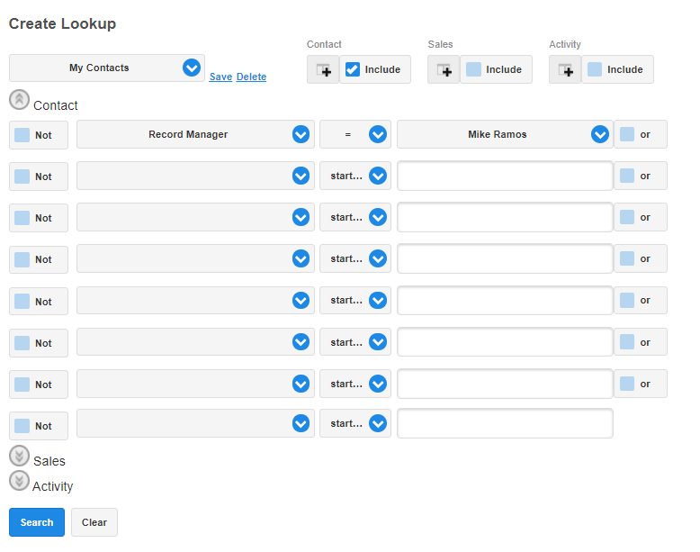
Task: Click the Save link
Action: [220, 77]
